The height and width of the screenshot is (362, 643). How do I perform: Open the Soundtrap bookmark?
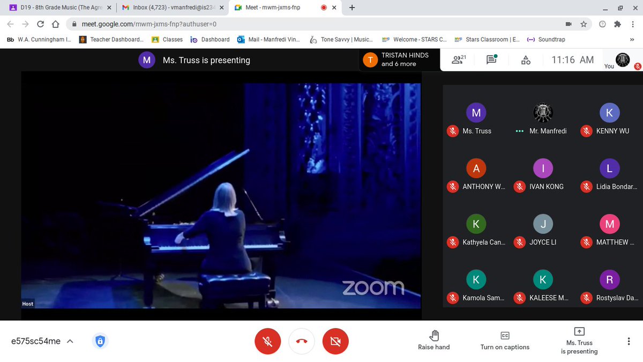point(546,39)
